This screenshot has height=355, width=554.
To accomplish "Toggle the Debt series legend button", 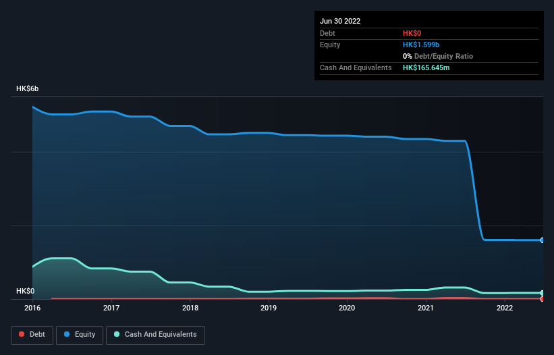I will click(x=32, y=335).
